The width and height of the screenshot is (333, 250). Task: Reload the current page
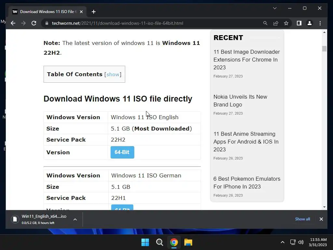tap(34, 23)
